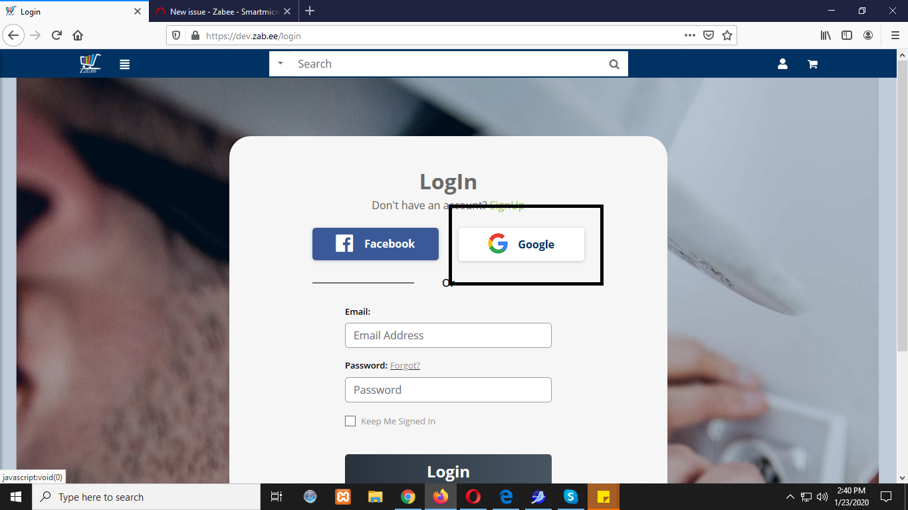Click the search magnifier icon
This screenshot has height=510, width=908.
point(614,64)
